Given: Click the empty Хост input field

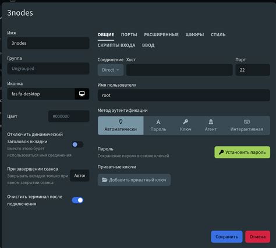Looking at the screenshot, I should coord(179,70).
